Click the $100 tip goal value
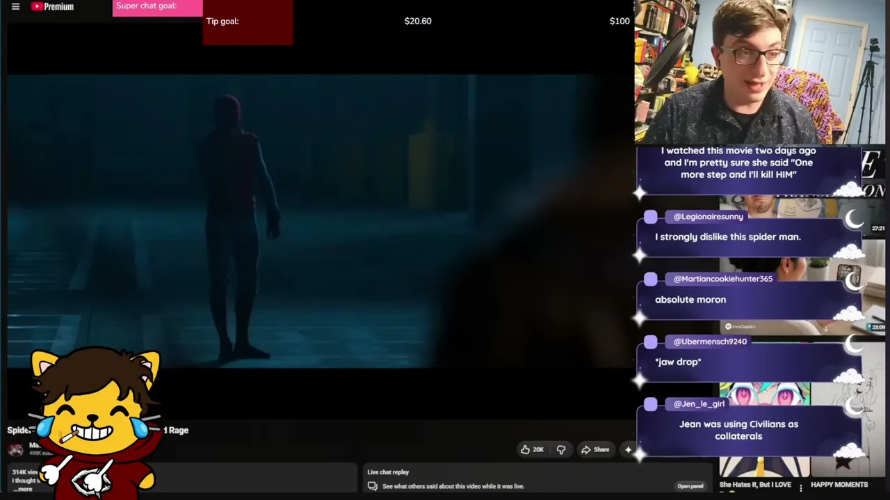 point(620,21)
